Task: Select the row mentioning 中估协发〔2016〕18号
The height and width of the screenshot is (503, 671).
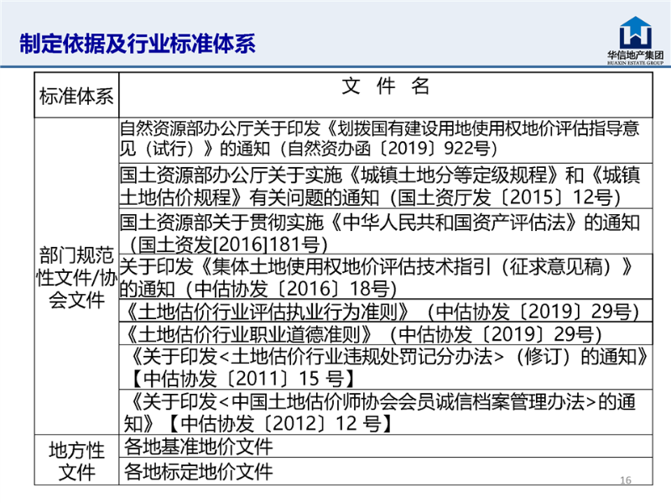Action: click(386, 277)
